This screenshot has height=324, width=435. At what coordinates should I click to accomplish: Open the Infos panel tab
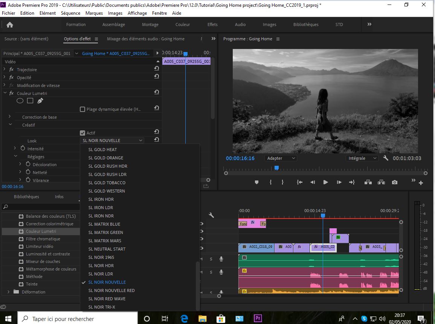(x=59, y=197)
